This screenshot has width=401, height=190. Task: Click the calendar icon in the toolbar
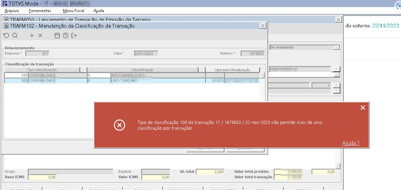click(57, 36)
